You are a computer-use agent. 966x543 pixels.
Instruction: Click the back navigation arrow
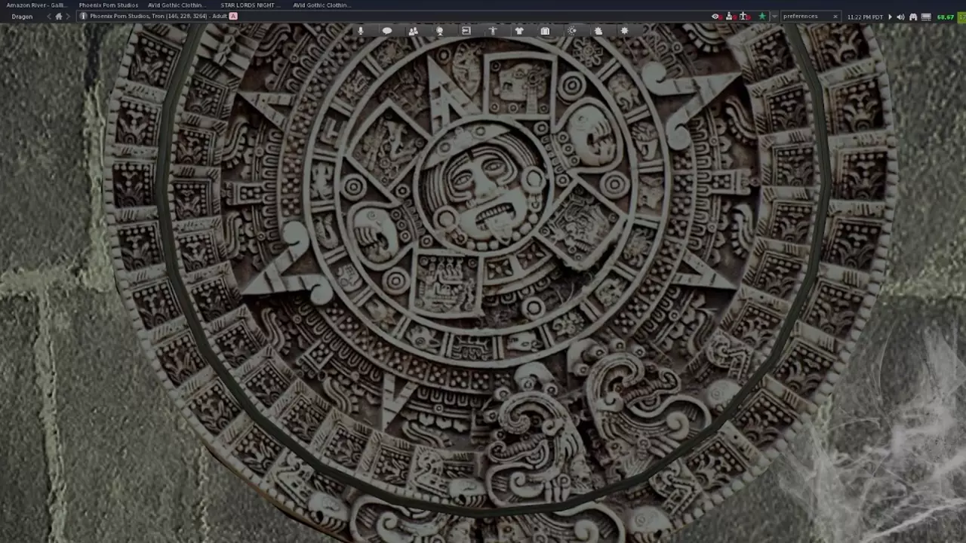click(49, 17)
